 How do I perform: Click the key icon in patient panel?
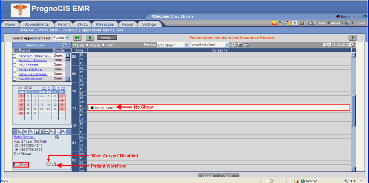click(47, 131)
